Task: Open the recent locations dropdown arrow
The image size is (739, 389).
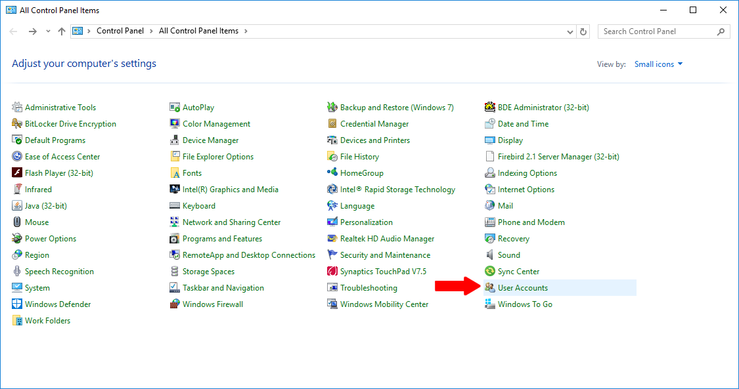Action: (x=48, y=31)
